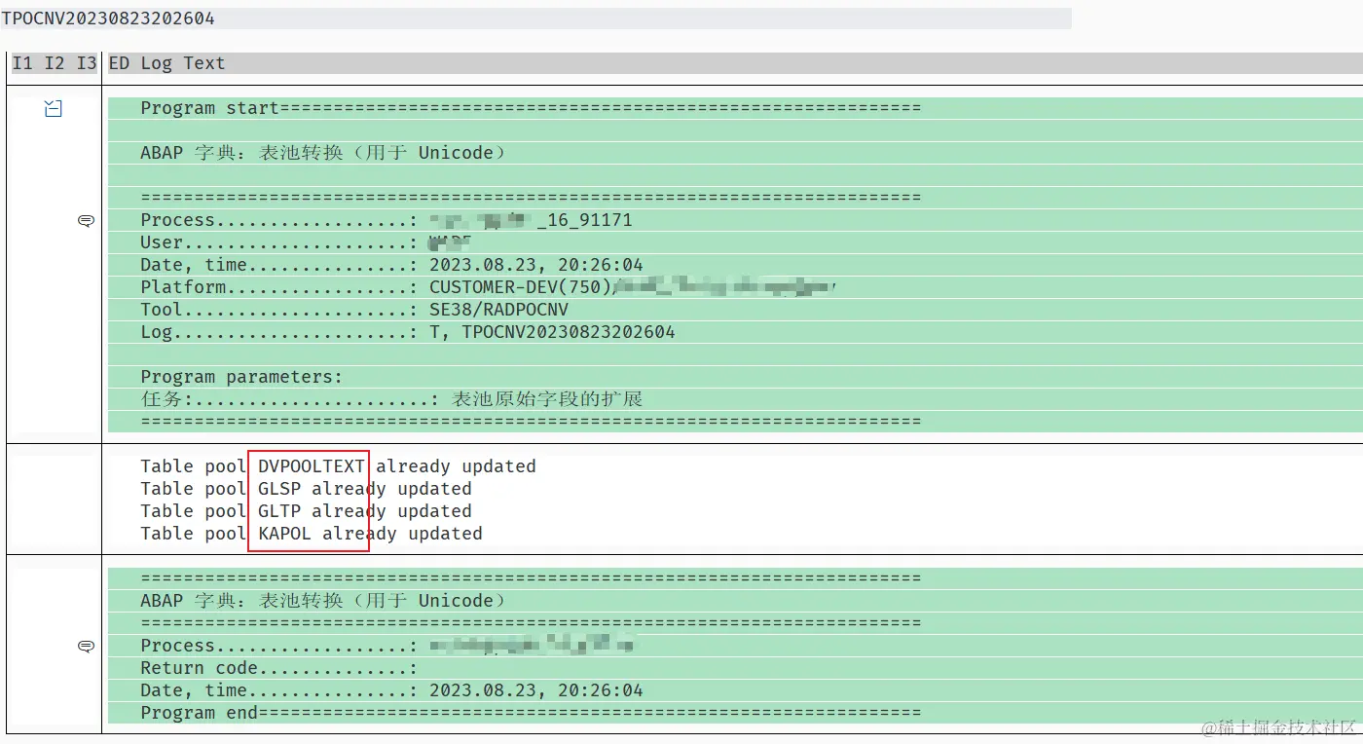Screen dimensions: 1363x744
Task: Select the I3 column header
Action: pyautogui.click(x=87, y=63)
